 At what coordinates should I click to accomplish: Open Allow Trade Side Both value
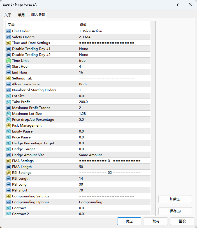pos(114,84)
